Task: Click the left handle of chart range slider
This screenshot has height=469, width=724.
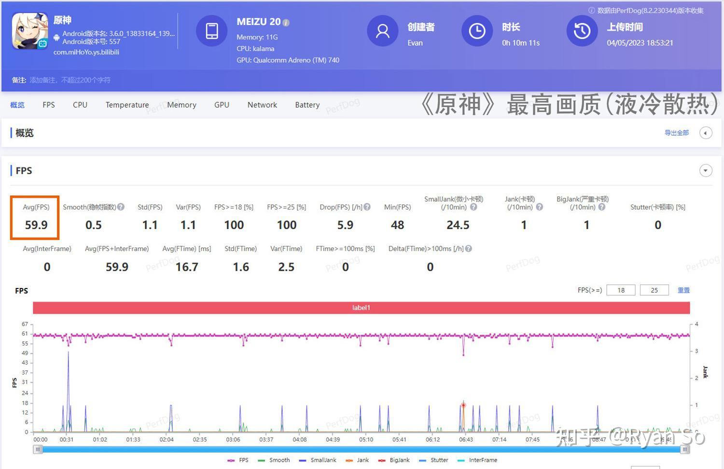Action: pos(38,449)
